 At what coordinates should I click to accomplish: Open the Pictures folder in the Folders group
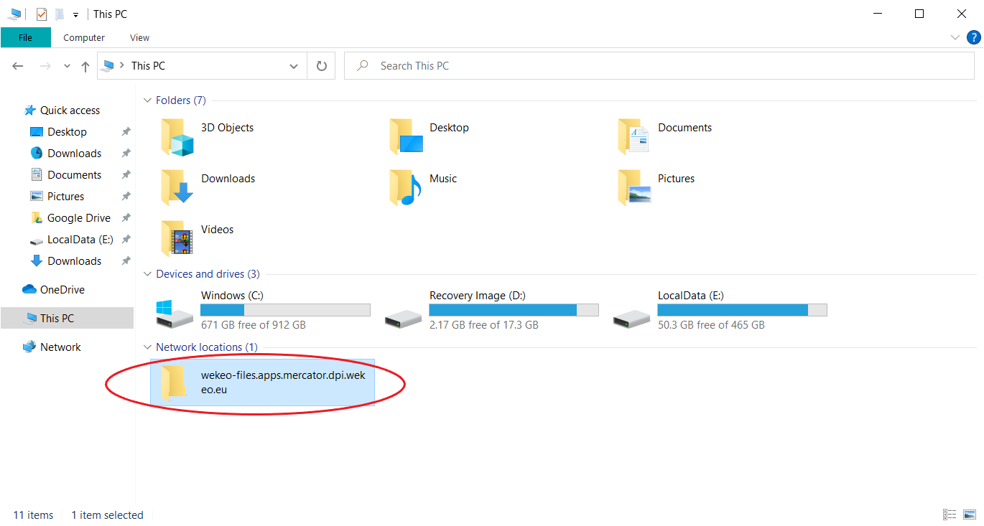(634, 188)
